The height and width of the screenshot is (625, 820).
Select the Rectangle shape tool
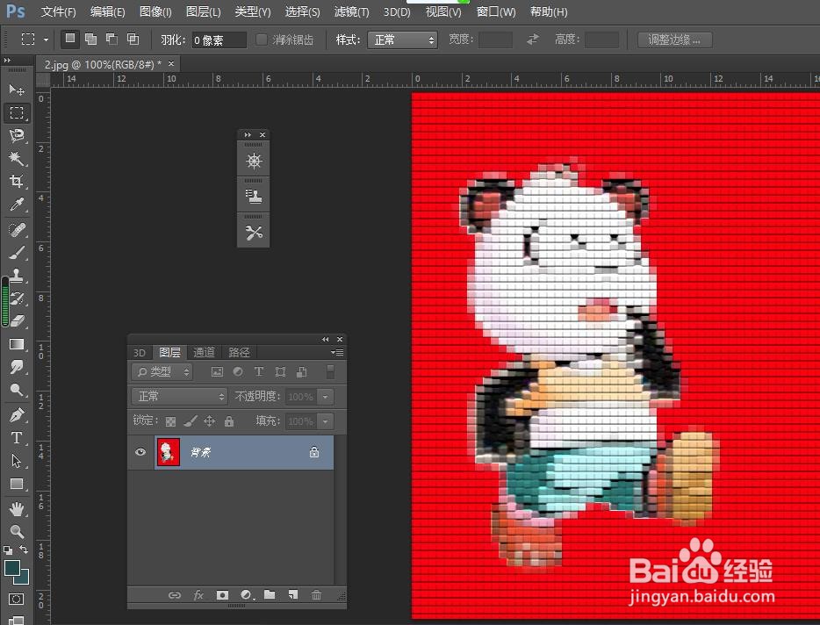pos(16,484)
